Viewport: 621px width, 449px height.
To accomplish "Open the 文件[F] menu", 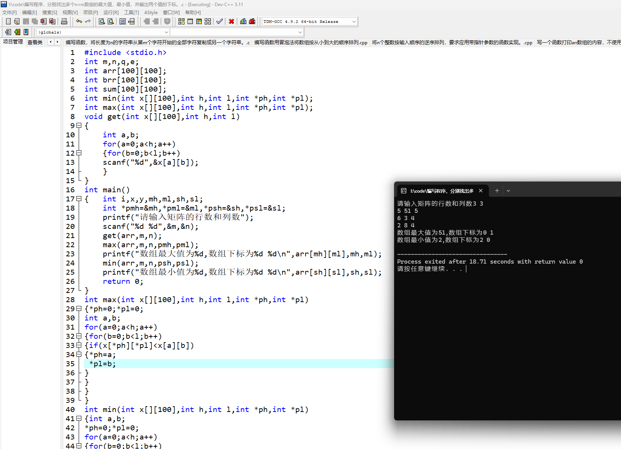I will pyautogui.click(x=10, y=13).
